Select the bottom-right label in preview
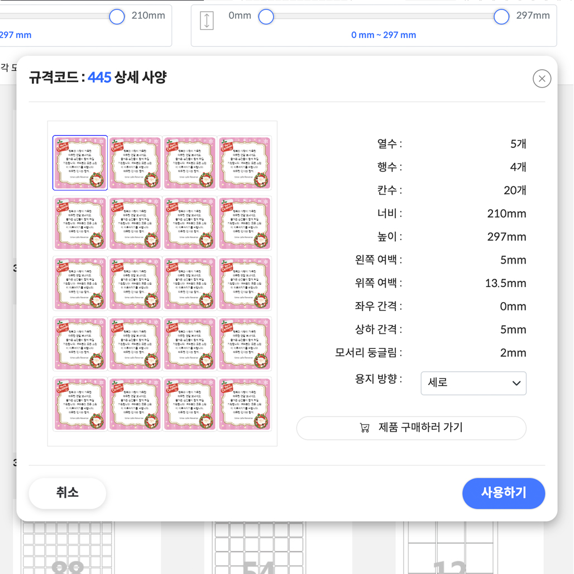Image resolution: width=574 pixels, height=574 pixels. point(245,404)
